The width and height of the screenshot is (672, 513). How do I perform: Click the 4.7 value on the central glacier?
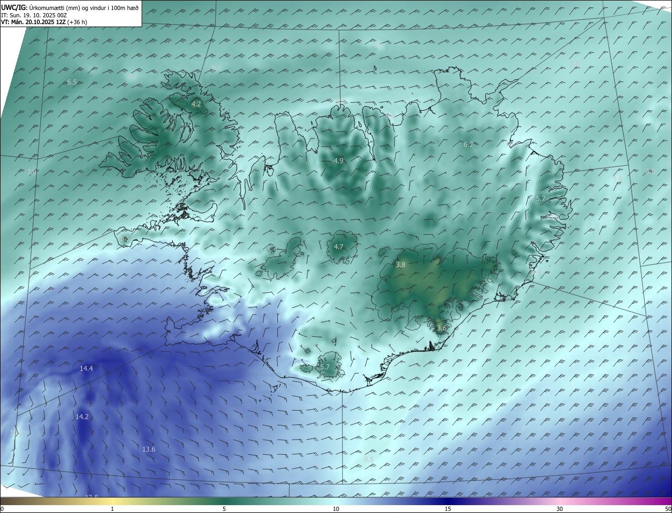pyautogui.click(x=339, y=247)
